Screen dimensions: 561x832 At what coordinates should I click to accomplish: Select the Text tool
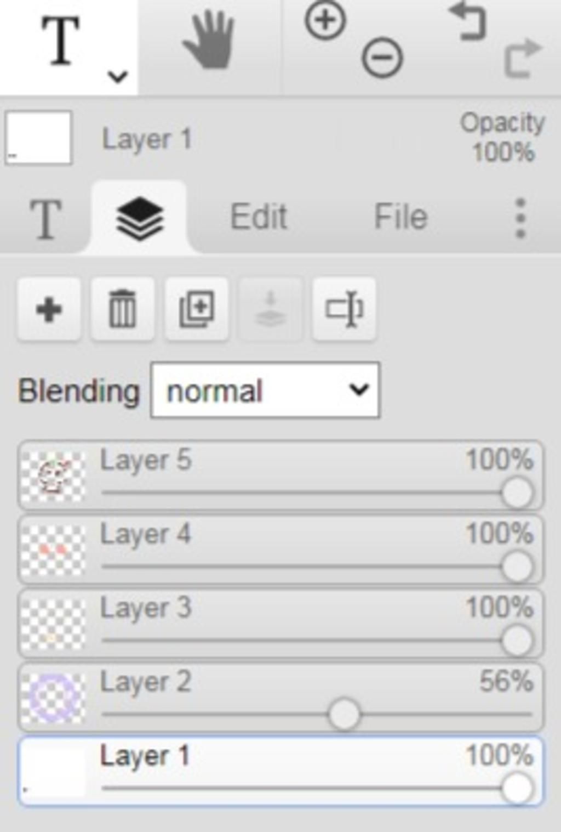click(x=61, y=41)
